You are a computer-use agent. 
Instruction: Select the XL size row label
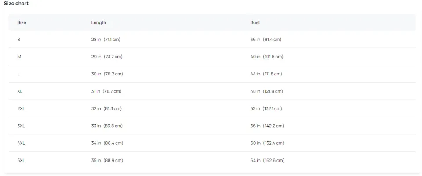coord(20,91)
